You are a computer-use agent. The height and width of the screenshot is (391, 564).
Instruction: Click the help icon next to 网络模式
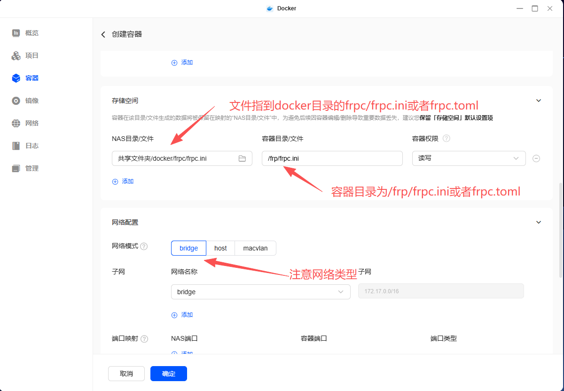point(144,246)
